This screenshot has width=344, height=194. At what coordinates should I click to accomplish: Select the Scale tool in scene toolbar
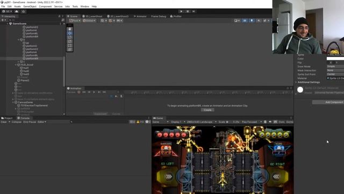tap(70, 41)
